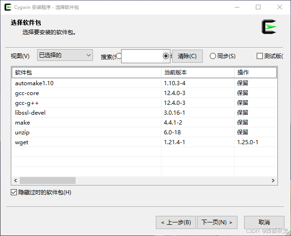Select the checked radio button beside 清除
Image resolution: width=291 pixels, height=236 pixels.
click(x=166, y=56)
